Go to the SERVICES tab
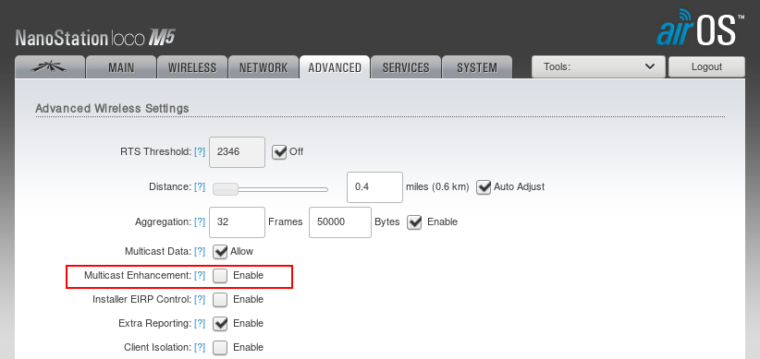760x359 pixels. (406, 67)
